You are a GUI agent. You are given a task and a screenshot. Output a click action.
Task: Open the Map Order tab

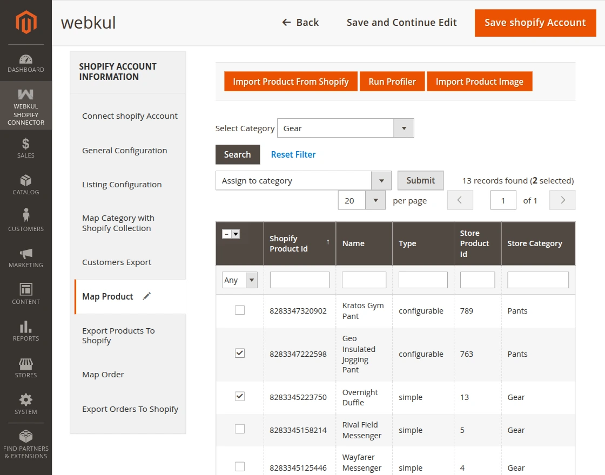(103, 375)
